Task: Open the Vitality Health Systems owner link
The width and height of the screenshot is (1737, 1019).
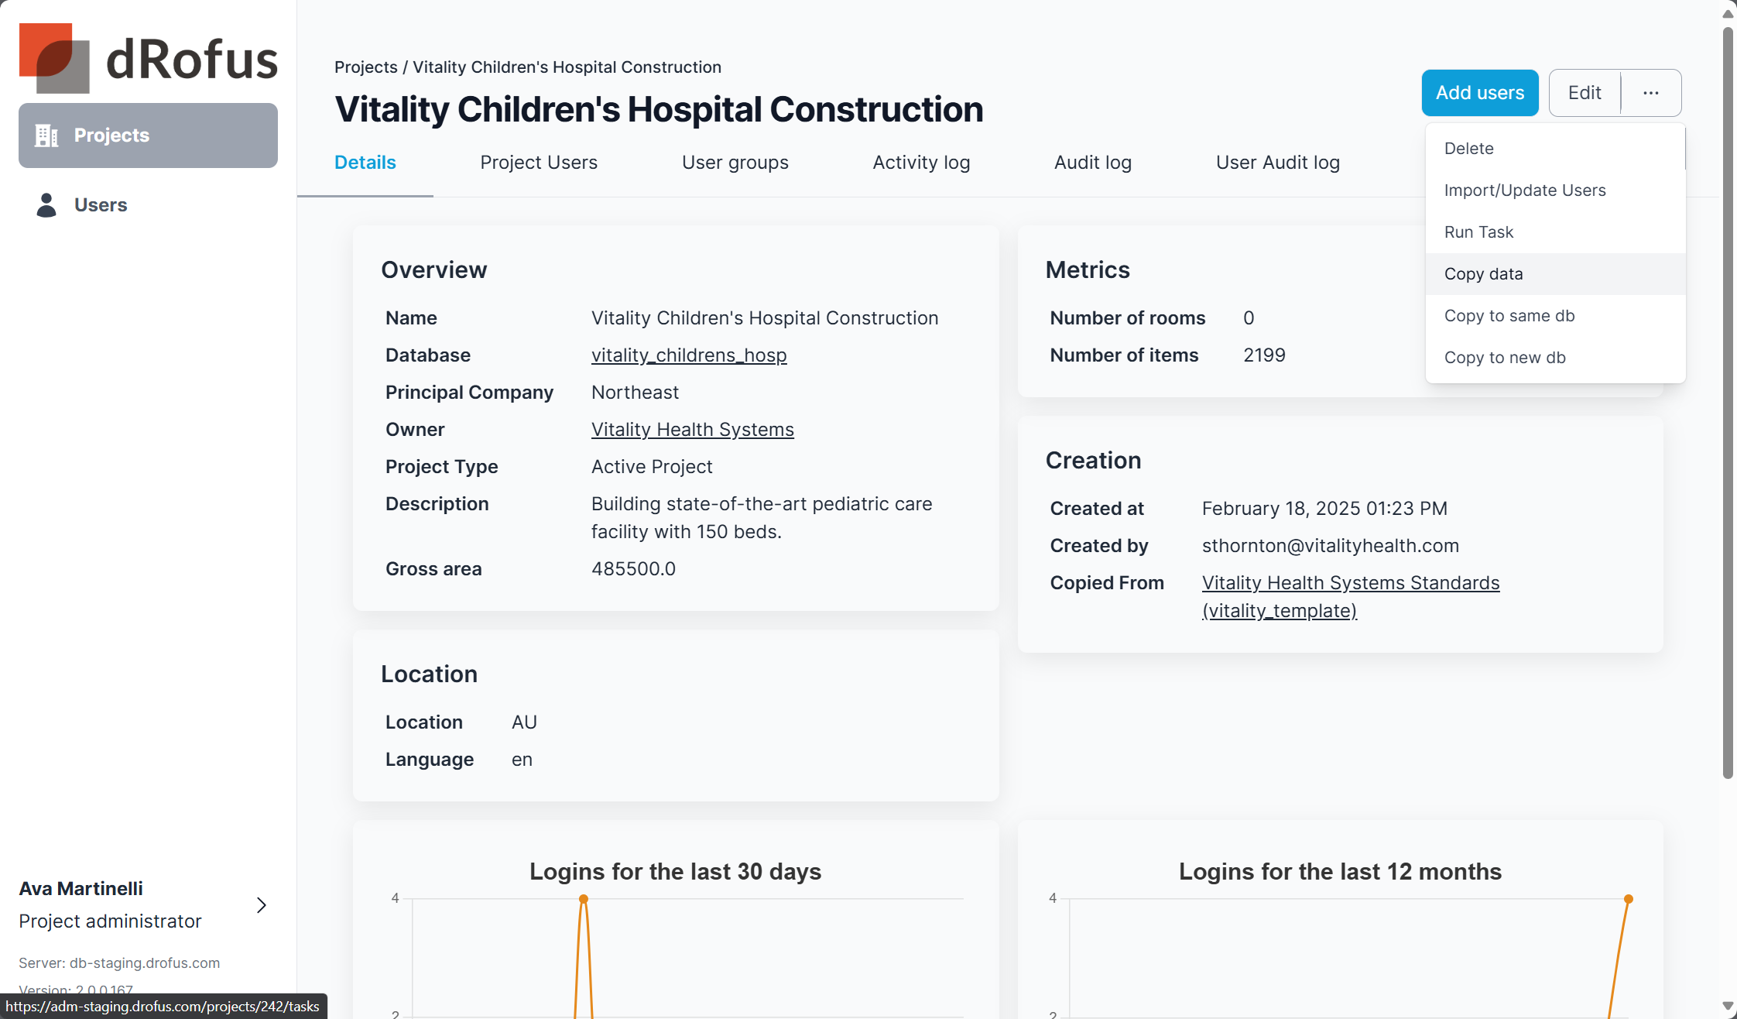Action: 692,430
